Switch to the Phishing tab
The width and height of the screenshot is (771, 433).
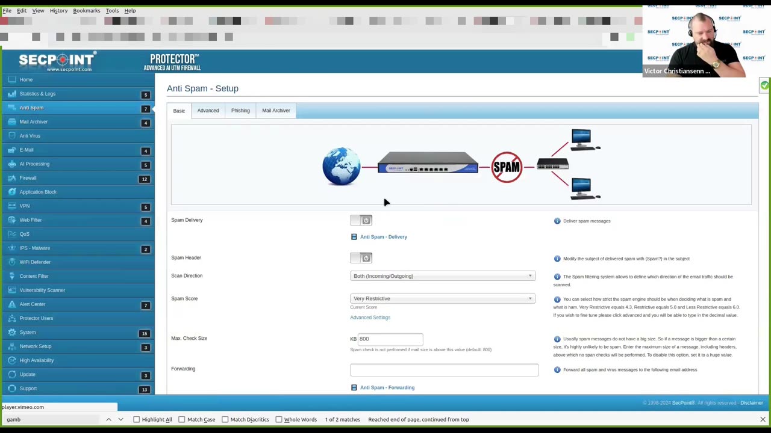coord(240,111)
